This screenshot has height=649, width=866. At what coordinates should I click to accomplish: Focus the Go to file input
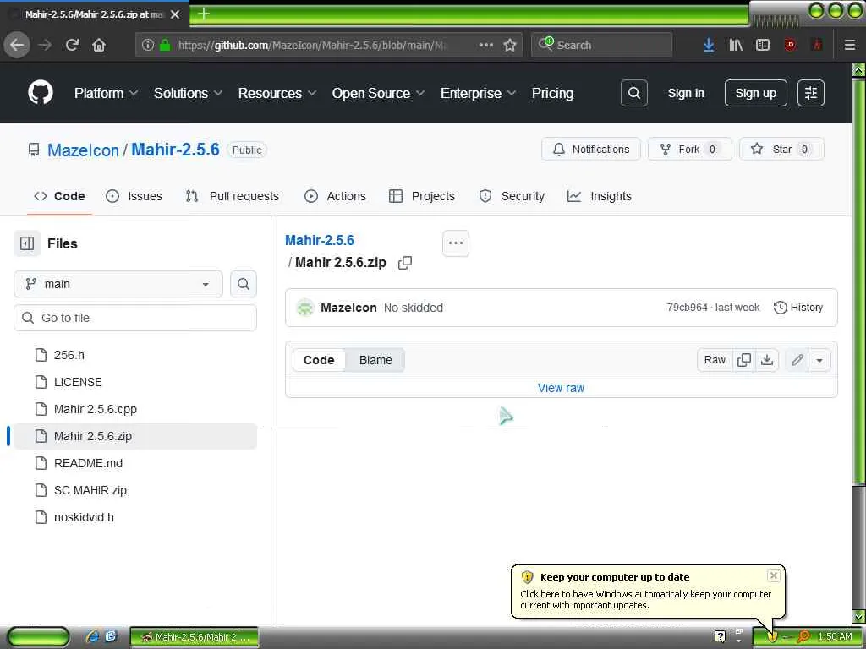pos(135,318)
